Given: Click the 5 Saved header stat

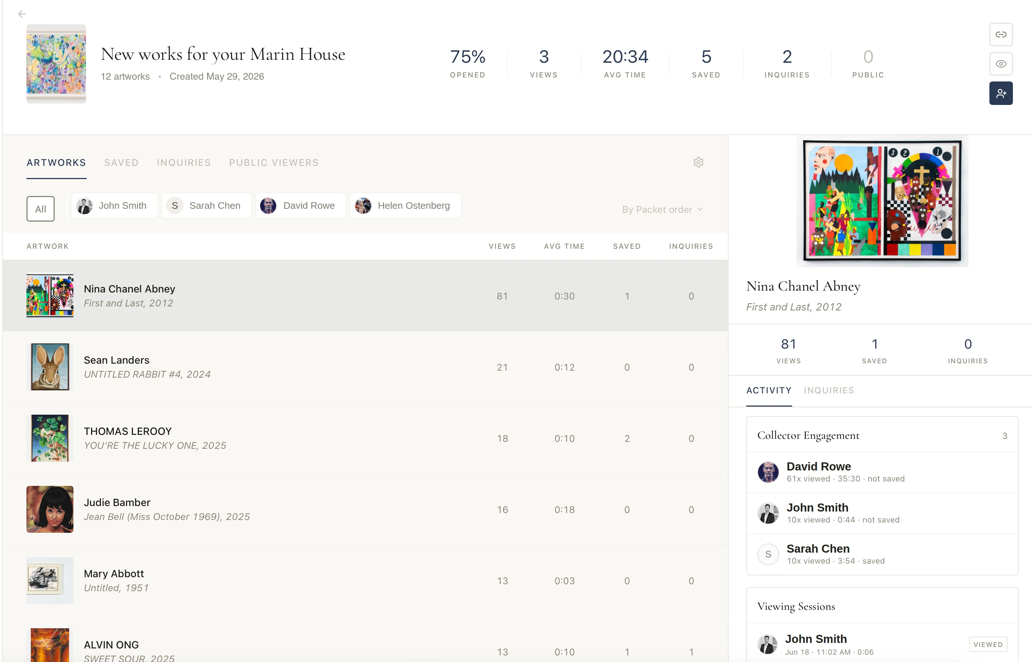Looking at the screenshot, I should (706, 63).
